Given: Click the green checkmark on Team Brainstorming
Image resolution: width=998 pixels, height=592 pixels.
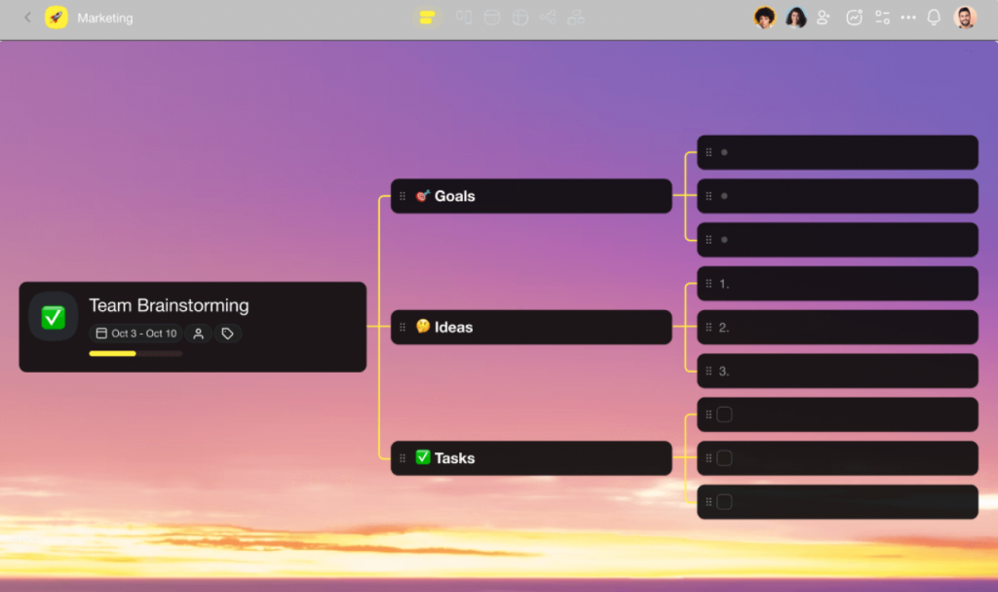Looking at the screenshot, I should [x=54, y=317].
